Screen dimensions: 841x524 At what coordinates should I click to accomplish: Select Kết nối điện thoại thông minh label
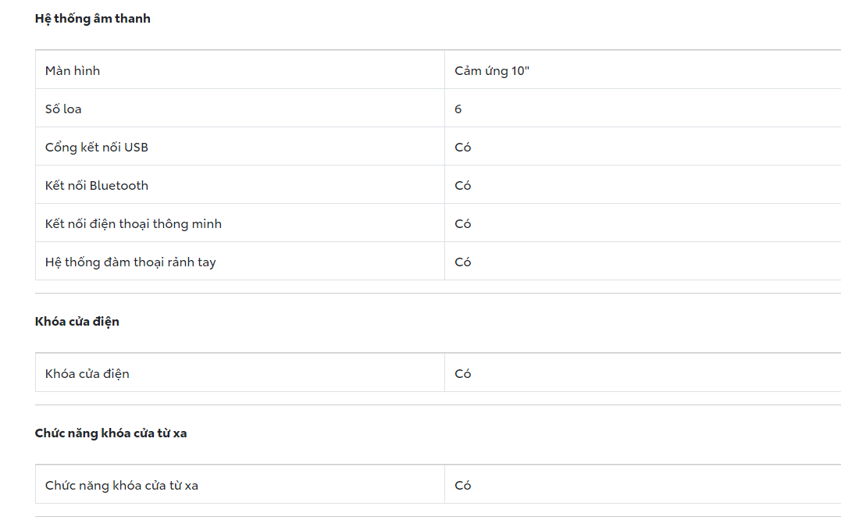[134, 224]
